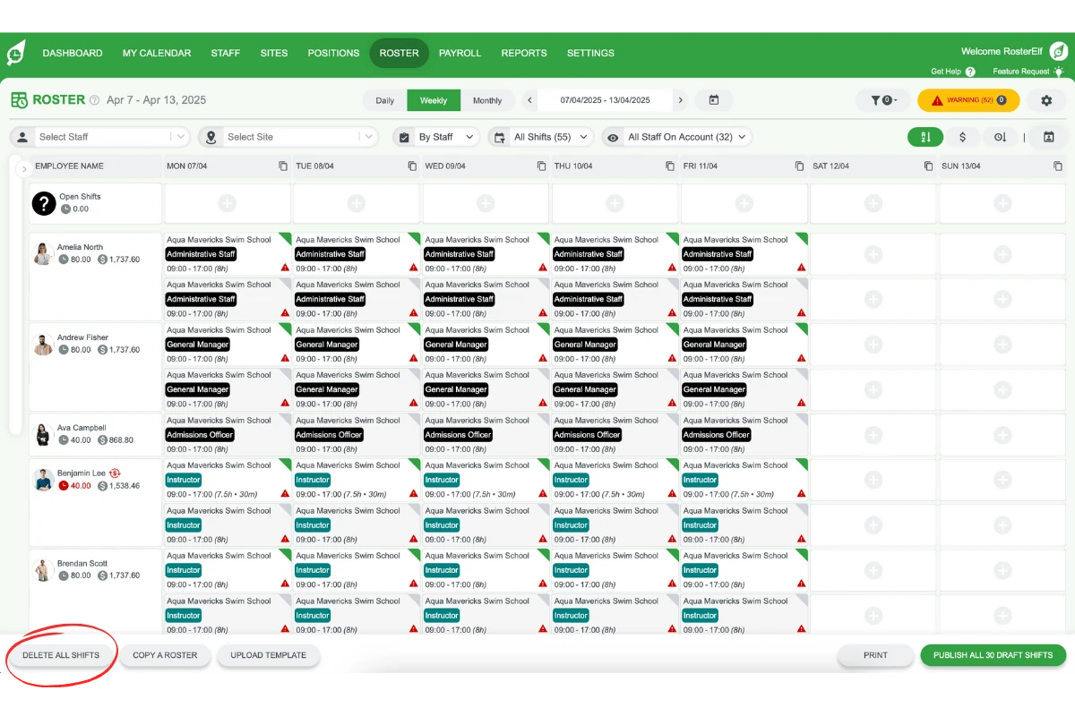Open the roster settings gear
This screenshot has width=1075, height=716.
click(x=1046, y=100)
